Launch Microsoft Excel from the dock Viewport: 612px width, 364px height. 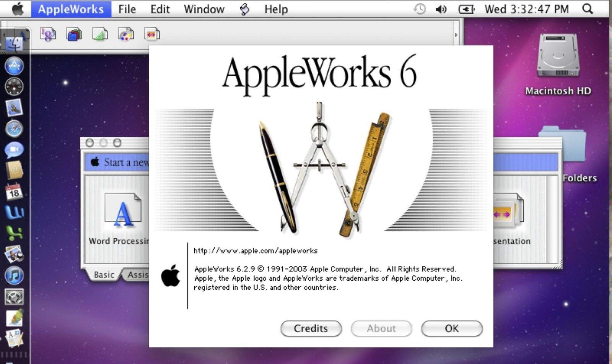(14, 233)
